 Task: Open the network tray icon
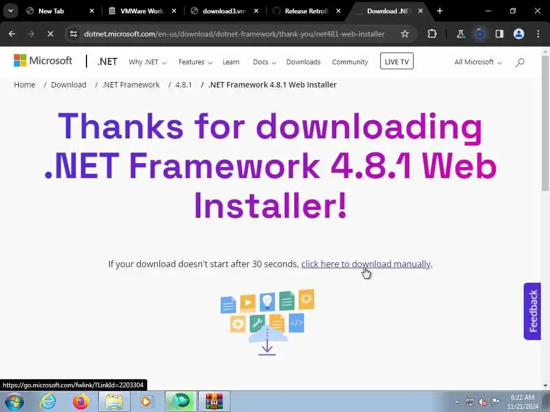469,402
